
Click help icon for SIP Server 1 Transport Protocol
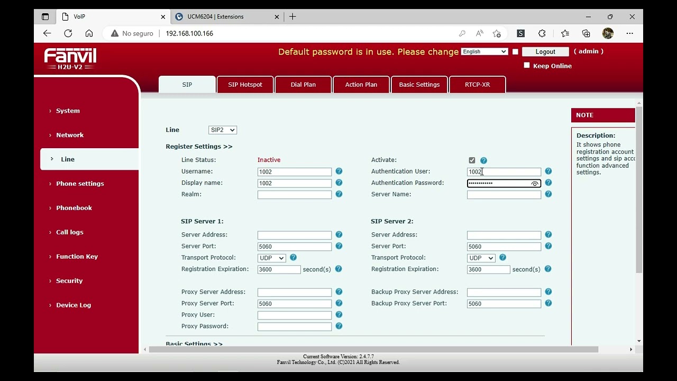[x=293, y=258]
